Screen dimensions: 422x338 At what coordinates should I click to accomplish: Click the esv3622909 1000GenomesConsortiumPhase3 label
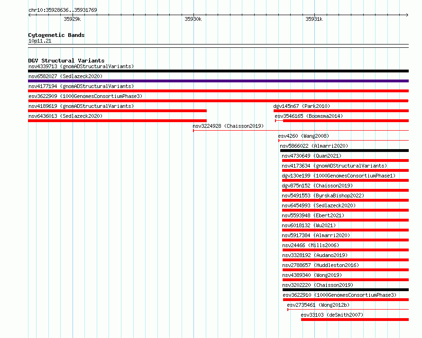[85, 96]
